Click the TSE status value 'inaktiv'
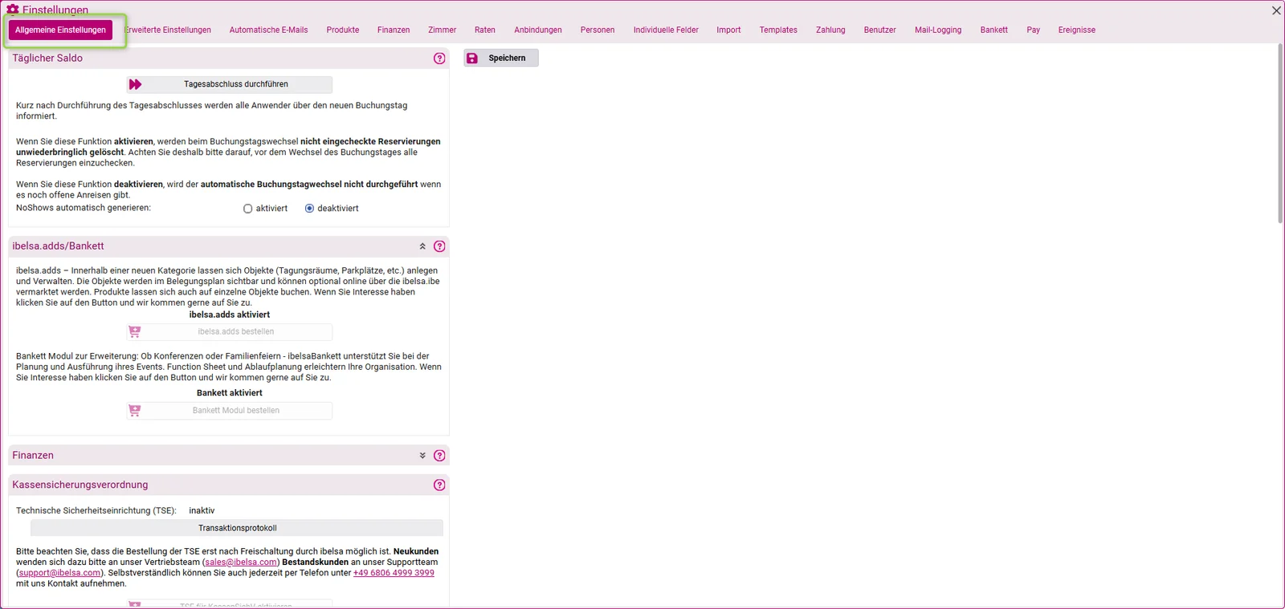 (202, 510)
